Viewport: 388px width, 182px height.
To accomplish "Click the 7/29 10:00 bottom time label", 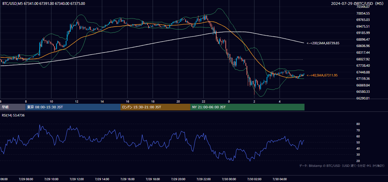I will [x=51, y=179].
